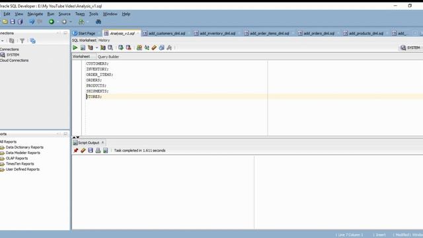
Task: Click the SHIPMENTS; line in the worksheet
Action: pos(97,91)
